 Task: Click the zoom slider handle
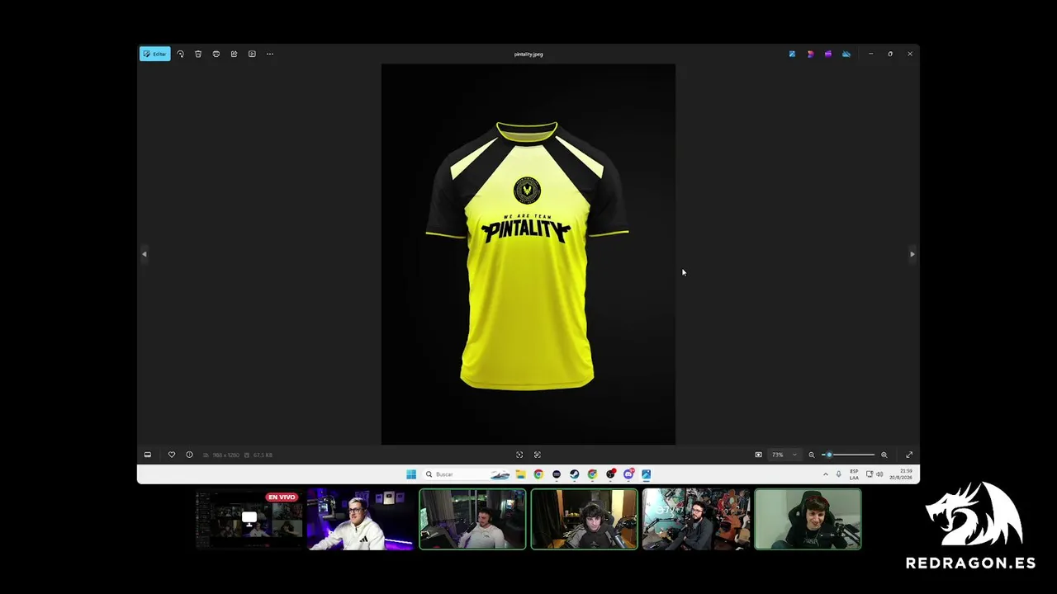click(829, 455)
